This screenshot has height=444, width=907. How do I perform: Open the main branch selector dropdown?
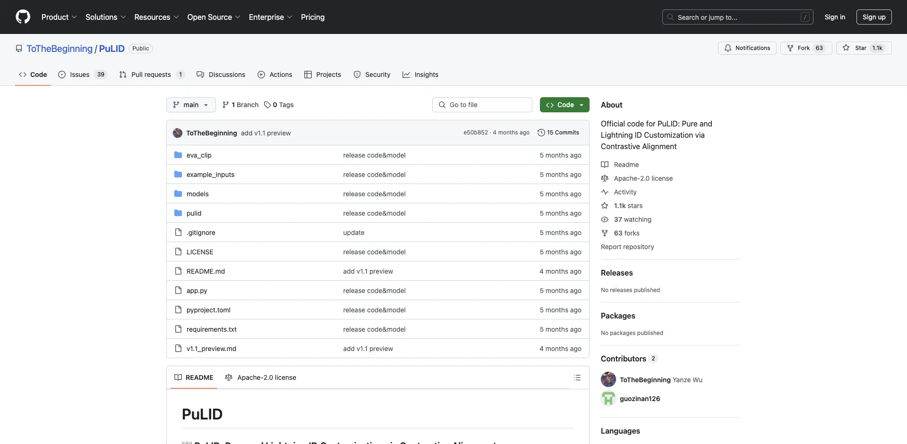191,105
